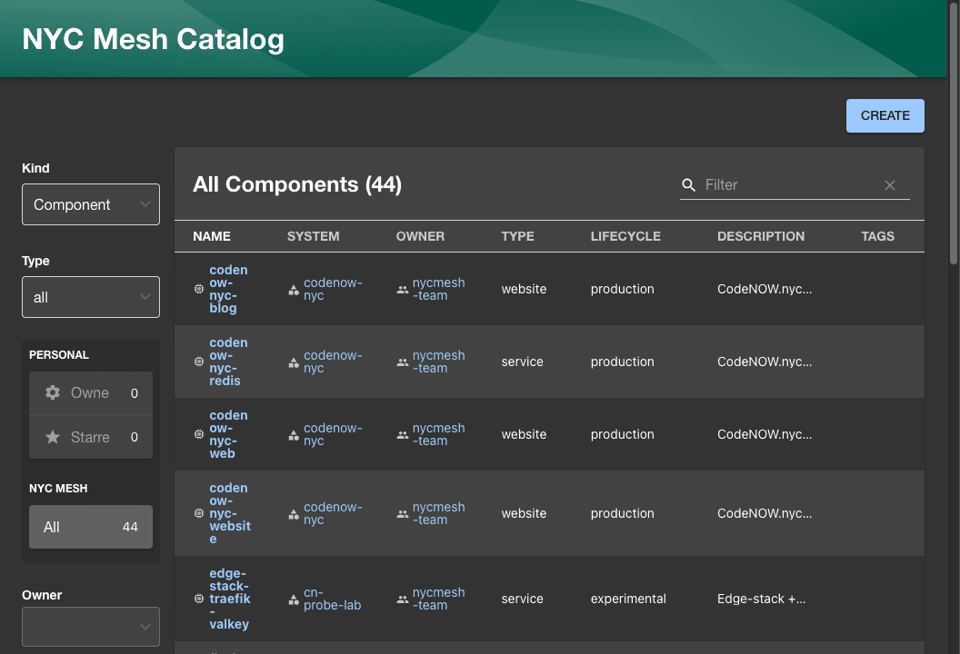960x654 pixels.
Task: Click component icon beside codenow-nyc-redis
Action: [x=199, y=362]
